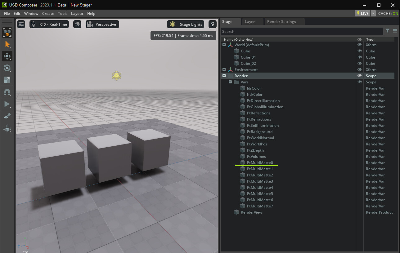Select the PtMultiMatte7 row

pos(308,206)
